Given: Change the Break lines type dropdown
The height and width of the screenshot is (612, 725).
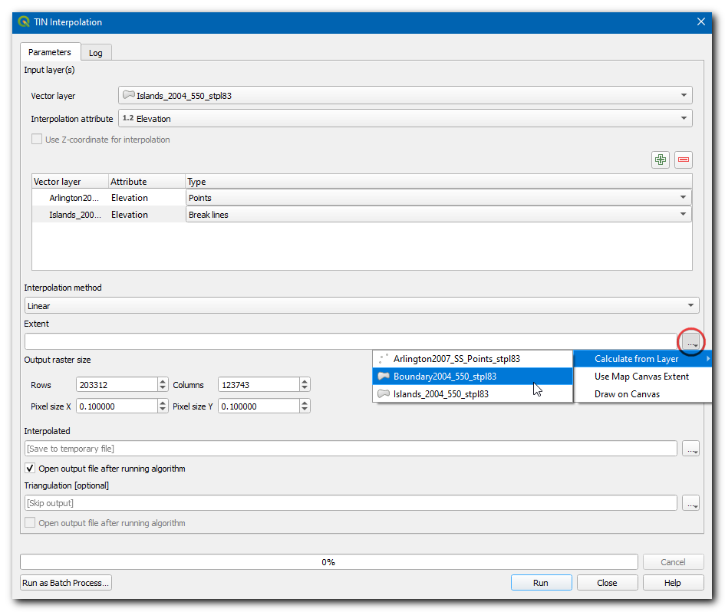Looking at the screenshot, I should 438,215.
